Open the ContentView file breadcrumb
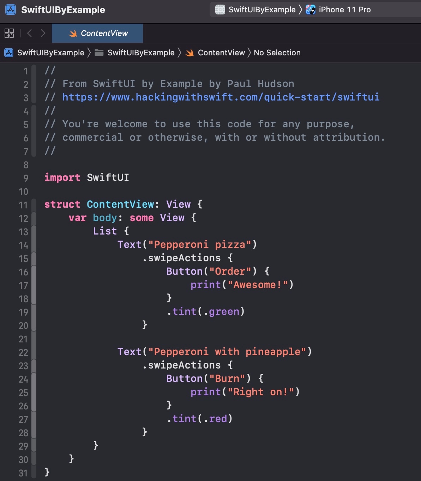The height and width of the screenshot is (481, 421). coord(221,53)
